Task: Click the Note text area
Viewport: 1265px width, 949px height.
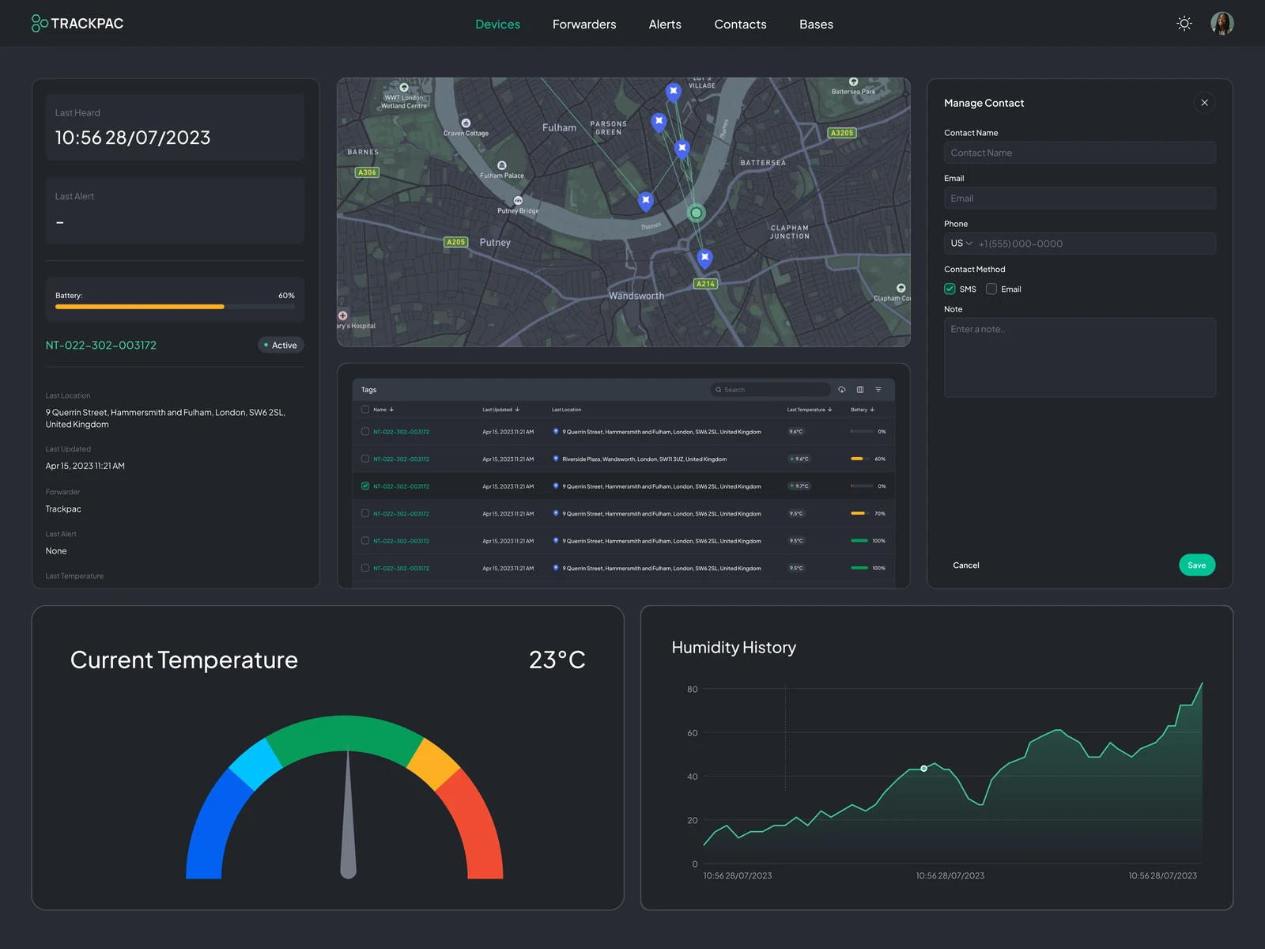Action: (1080, 357)
